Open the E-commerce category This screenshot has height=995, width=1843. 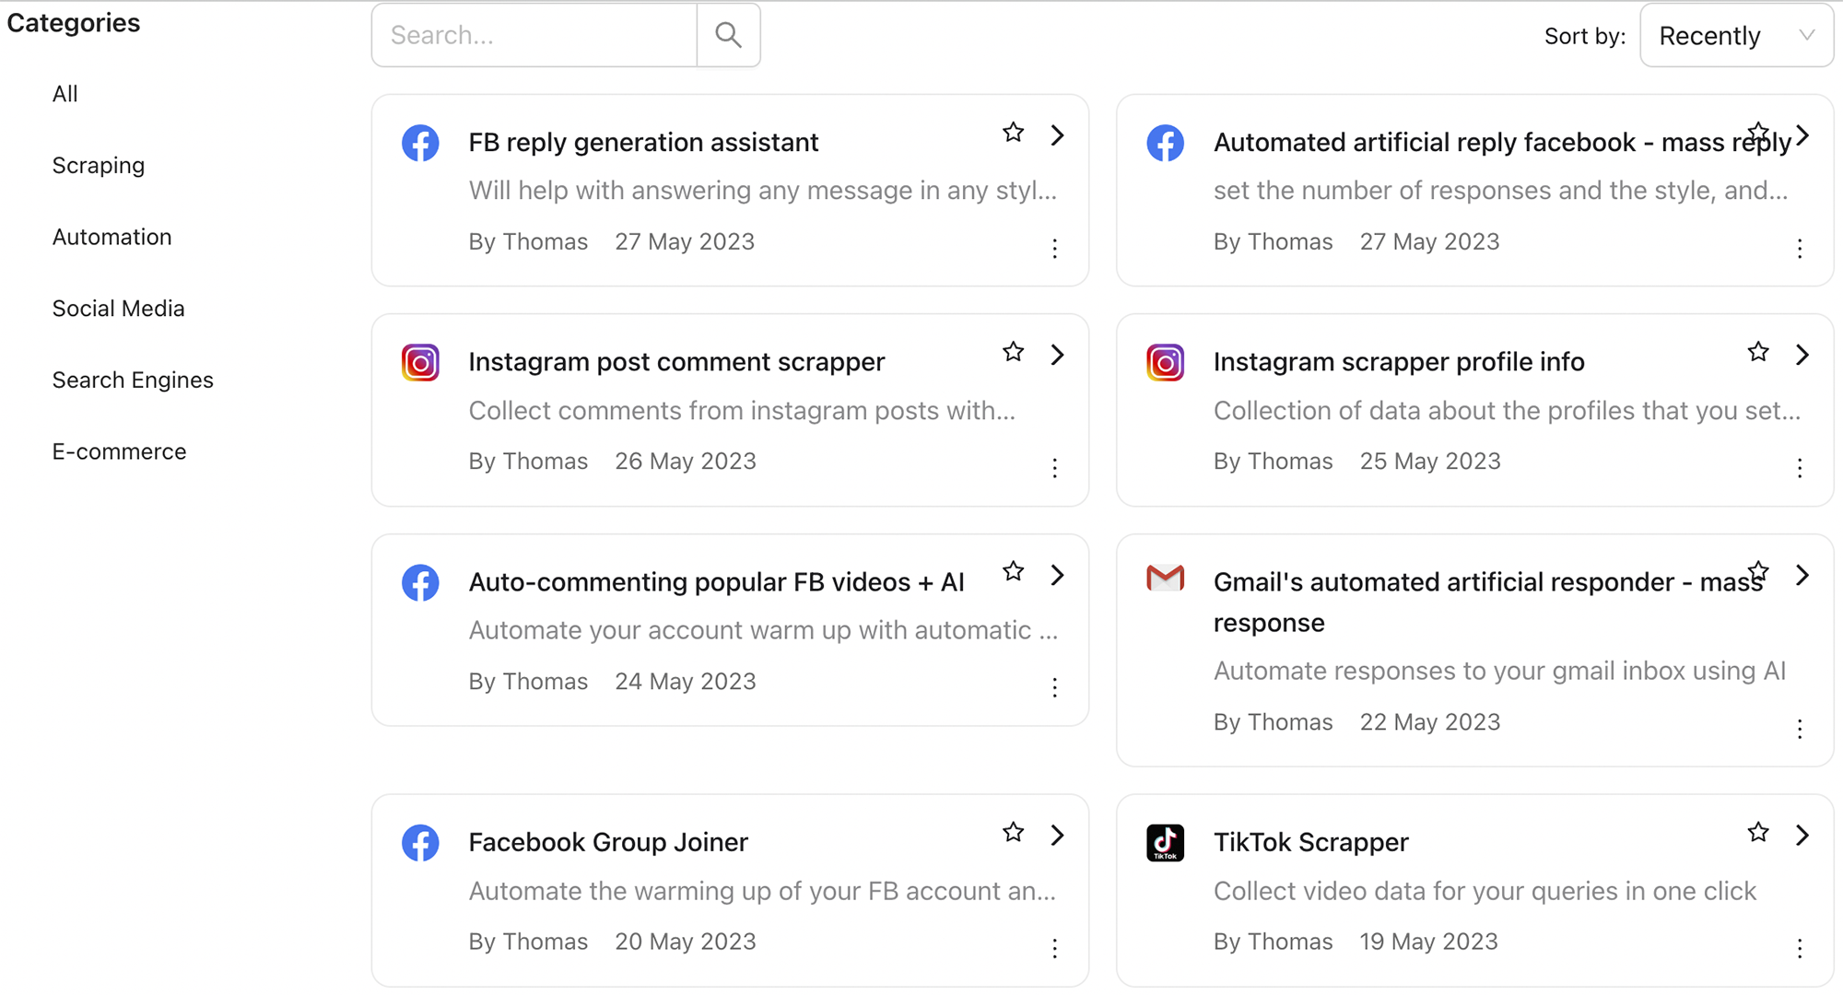pos(119,451)
